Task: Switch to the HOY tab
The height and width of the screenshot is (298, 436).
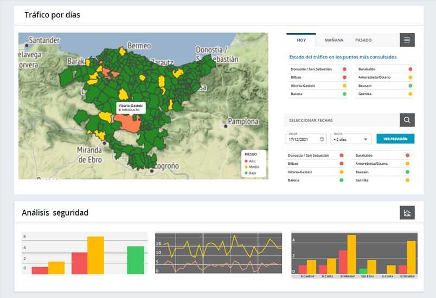Action: [x=301, y=40]
